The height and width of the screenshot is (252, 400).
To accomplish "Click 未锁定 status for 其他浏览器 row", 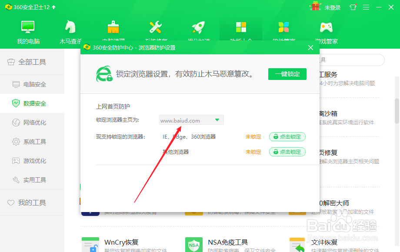I will point(253,152).
